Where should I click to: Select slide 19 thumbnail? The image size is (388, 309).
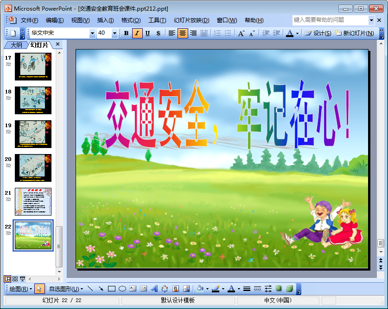(33, 134)
